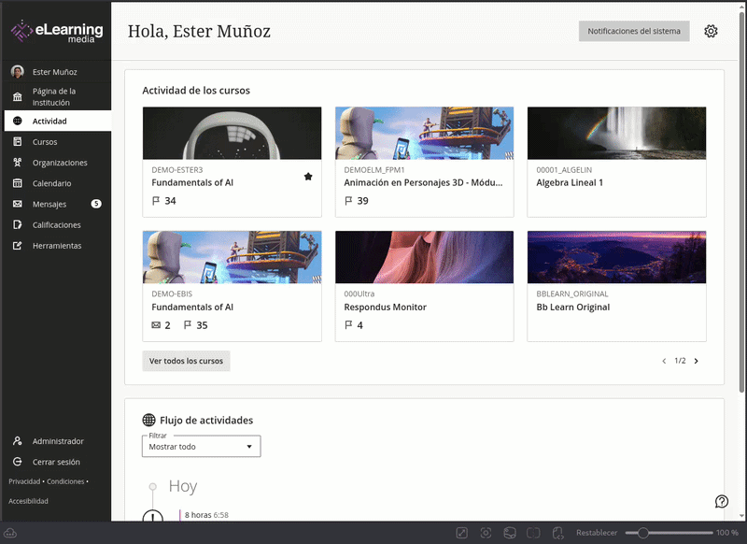Go to previous page of courses
Image resolution: width=747 pixels, height=544 pixels.
(x=664, y=361)
